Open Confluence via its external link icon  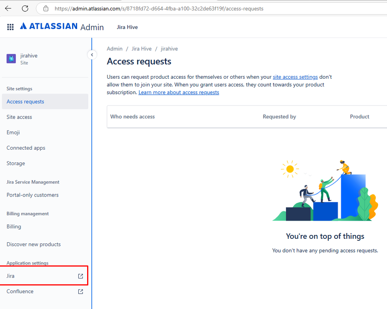coord(80,291)
